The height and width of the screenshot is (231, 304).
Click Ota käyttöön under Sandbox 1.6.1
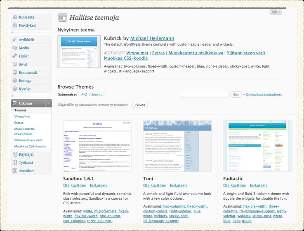tap(75, 185)
